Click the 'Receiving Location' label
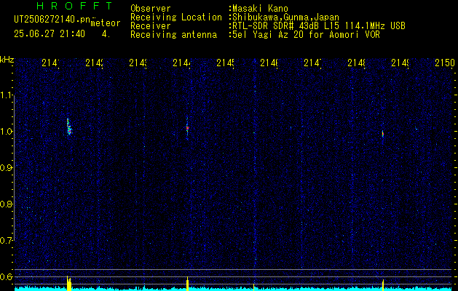 point(176,17)
